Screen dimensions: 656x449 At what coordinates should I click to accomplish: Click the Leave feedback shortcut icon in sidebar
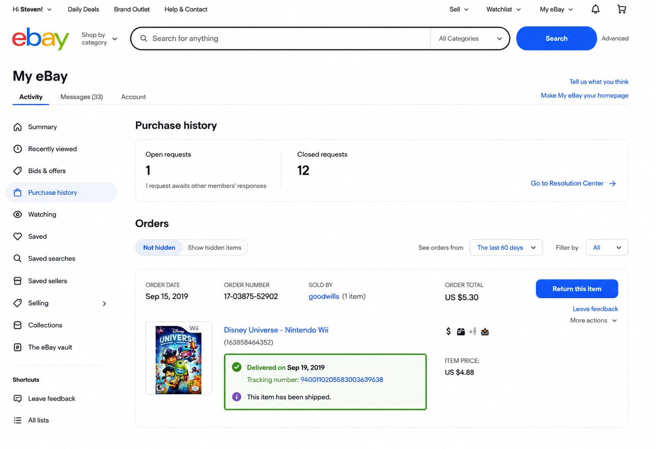[17, 398]
